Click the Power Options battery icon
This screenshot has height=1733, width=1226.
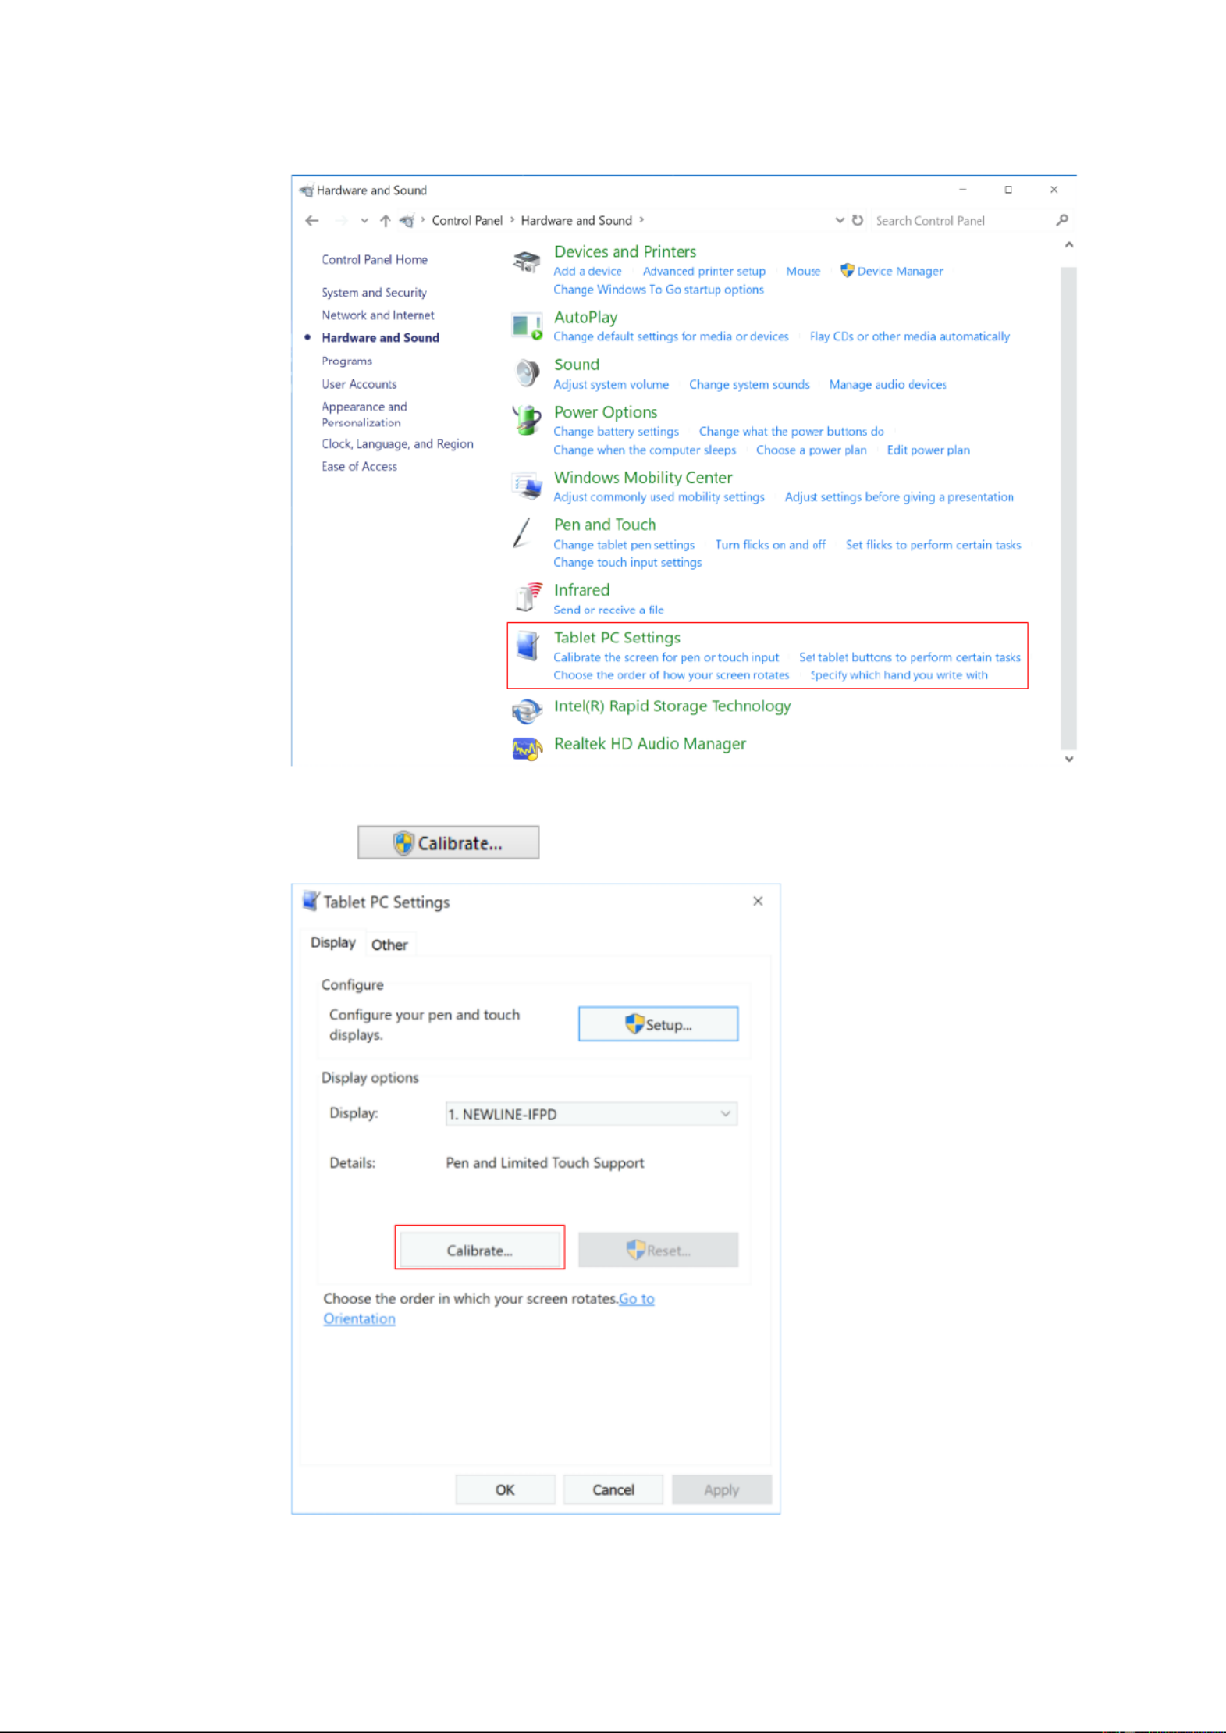point(527,420)
